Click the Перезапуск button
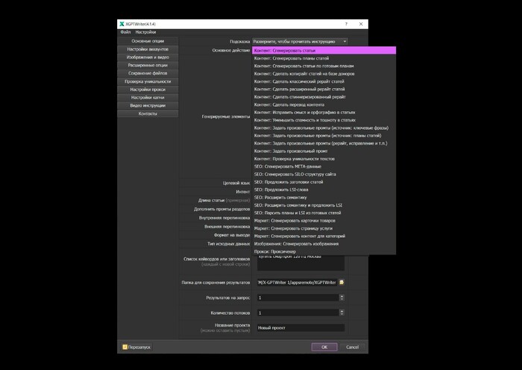This screenshot has width=522, height=370. click(x=136, y=347)
